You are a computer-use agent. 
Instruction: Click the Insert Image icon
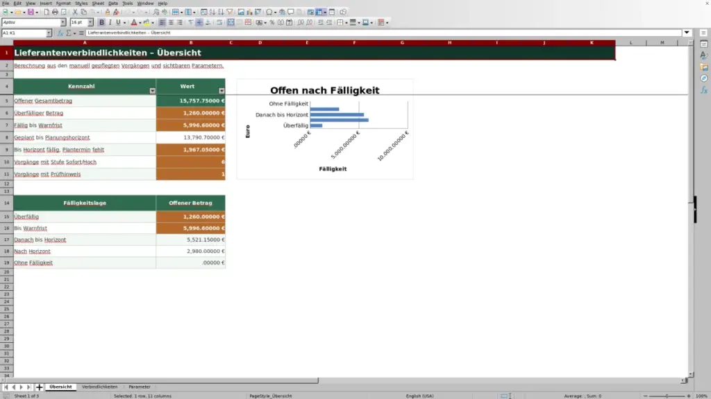click(x=241, y=12)
